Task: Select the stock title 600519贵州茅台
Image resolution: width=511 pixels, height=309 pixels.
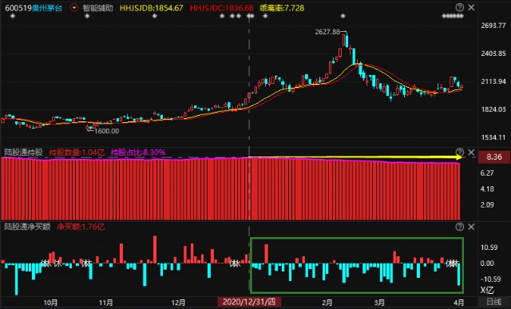Action: click(34, 8)
